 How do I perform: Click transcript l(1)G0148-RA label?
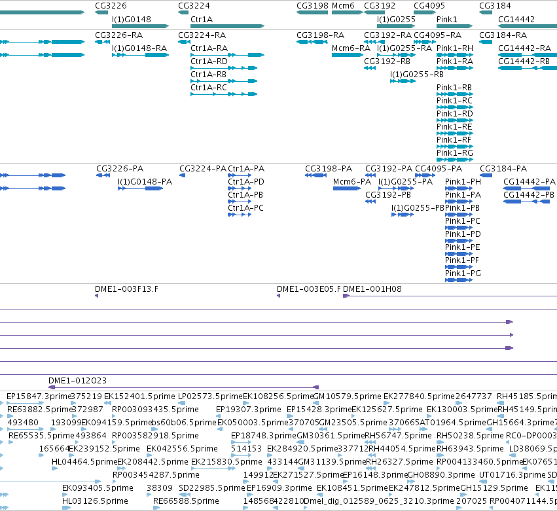tap(139, 48)
